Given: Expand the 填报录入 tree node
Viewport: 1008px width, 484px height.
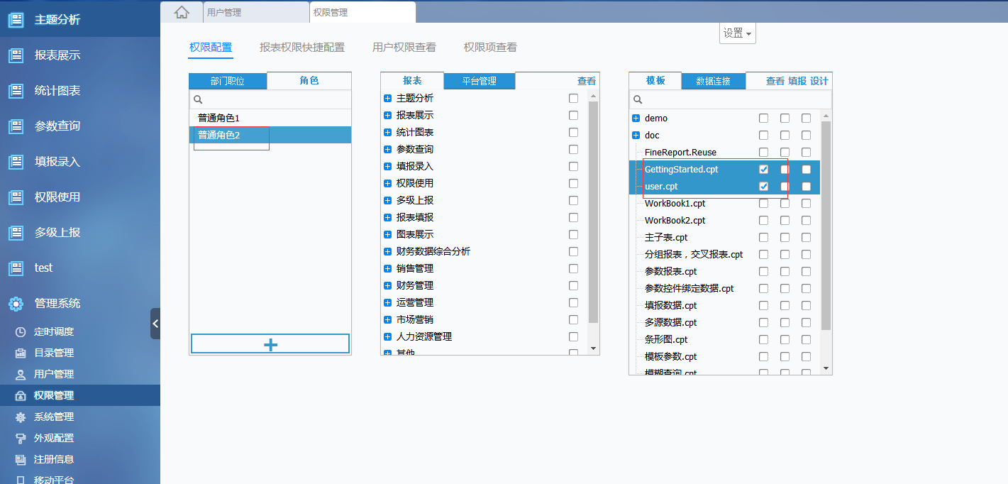Looking at the screenshot, I should pos(387,166).
